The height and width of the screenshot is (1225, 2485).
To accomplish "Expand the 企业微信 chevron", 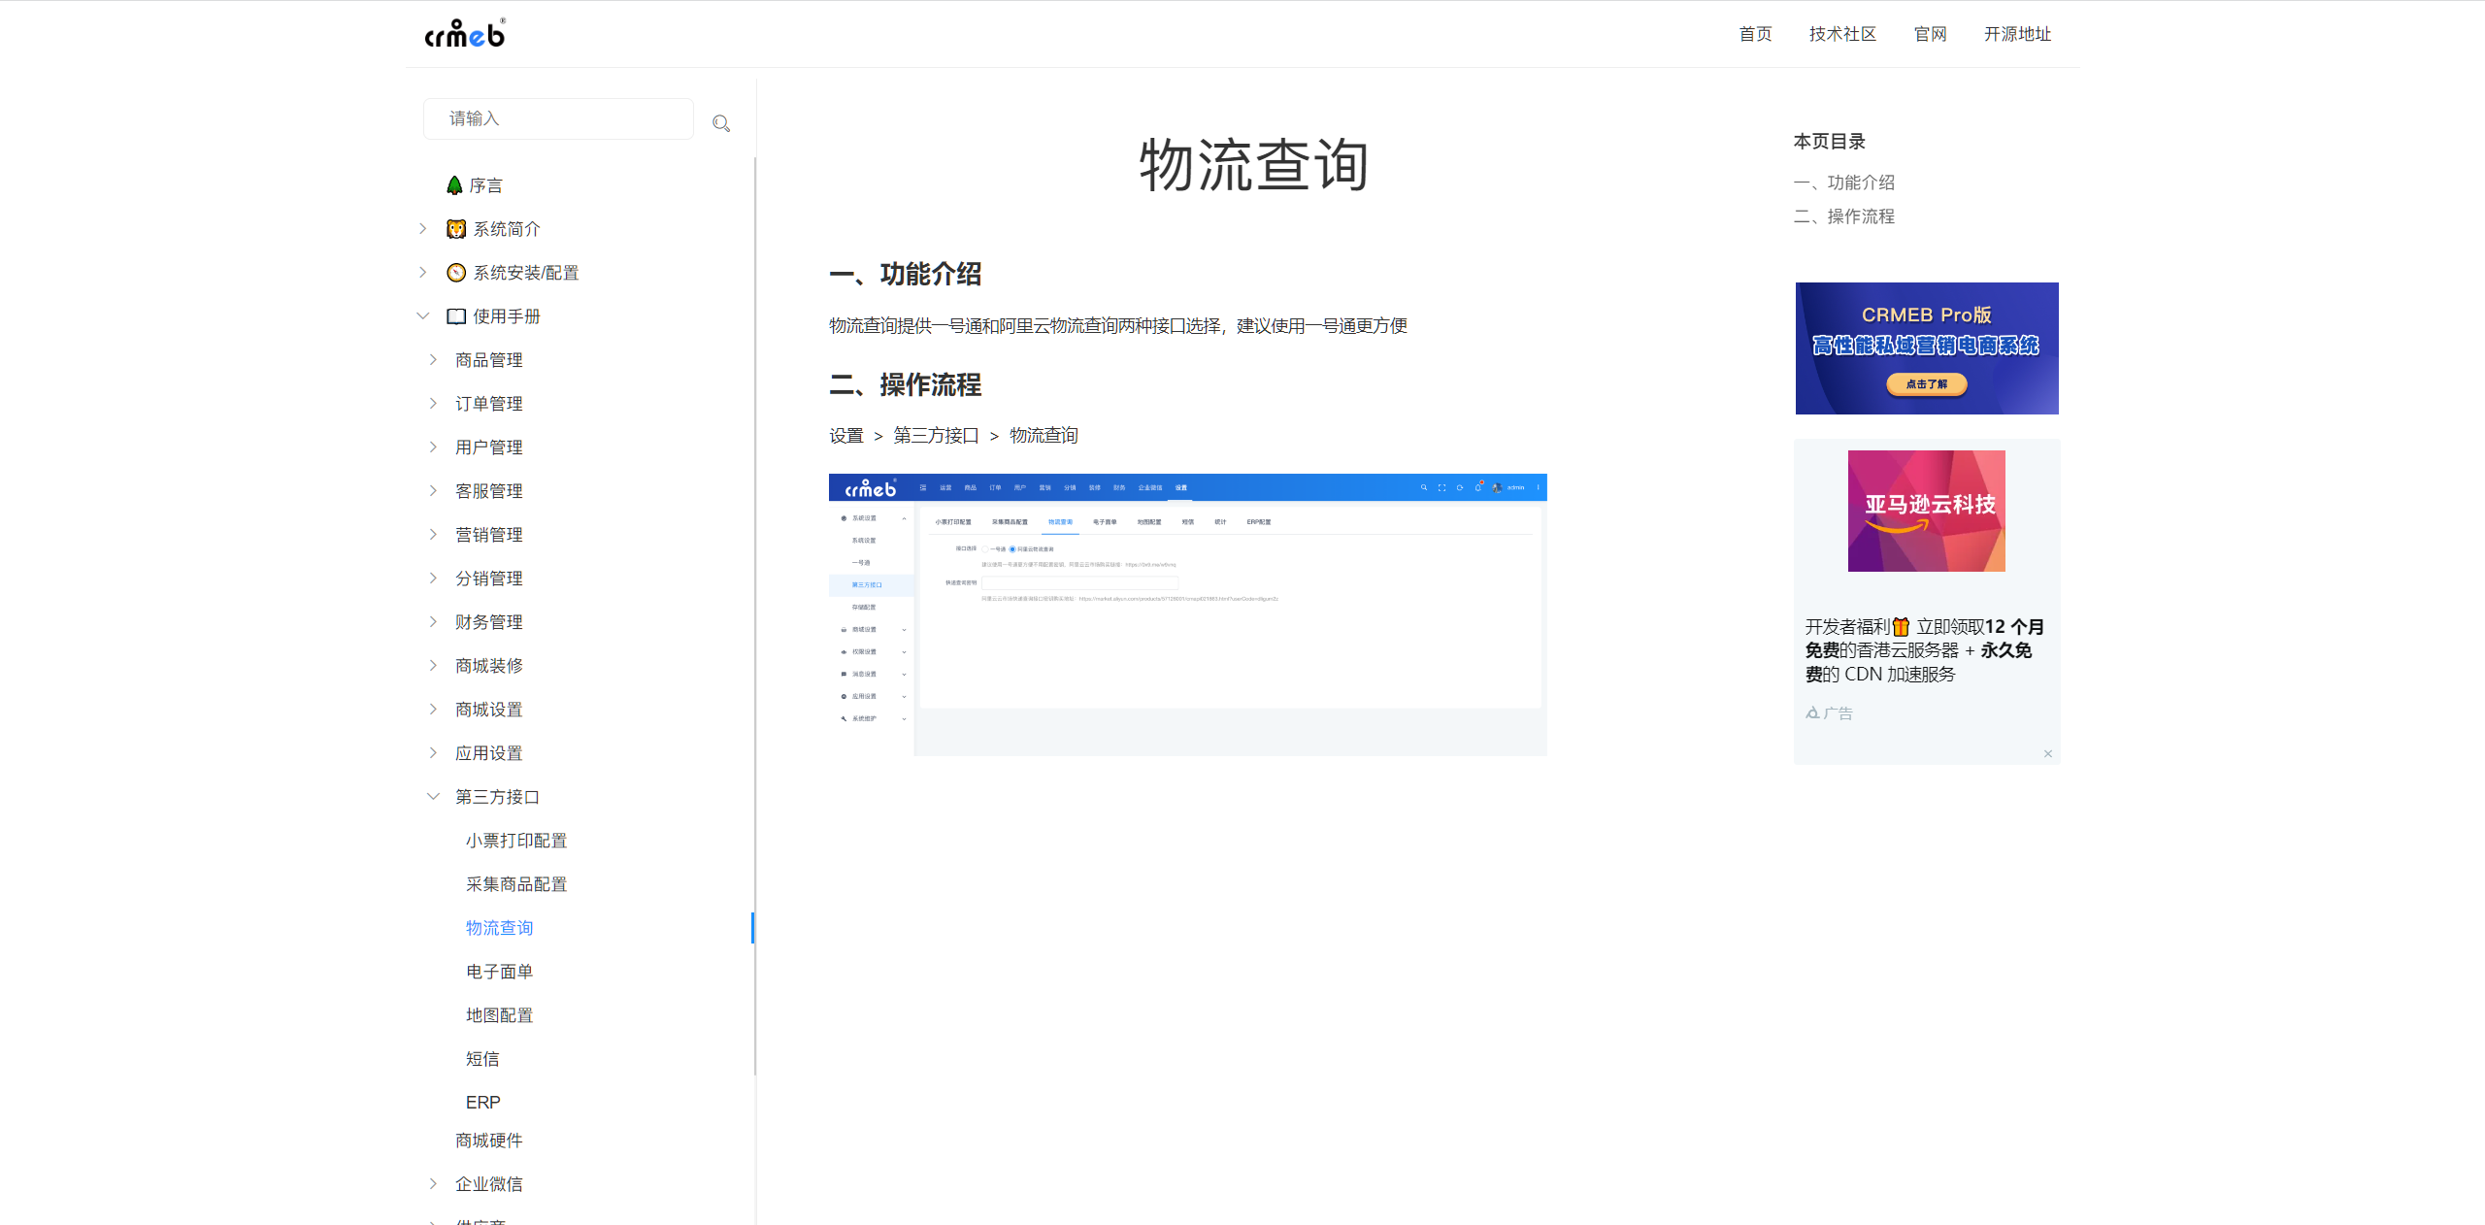I will [x=434, y=1184].
